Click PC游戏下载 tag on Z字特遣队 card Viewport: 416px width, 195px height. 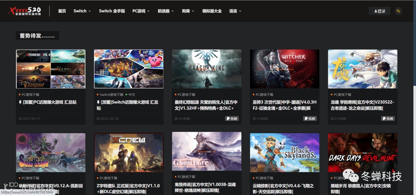[108, 178]
